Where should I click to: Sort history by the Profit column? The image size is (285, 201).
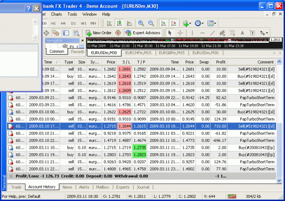(219, 62)
